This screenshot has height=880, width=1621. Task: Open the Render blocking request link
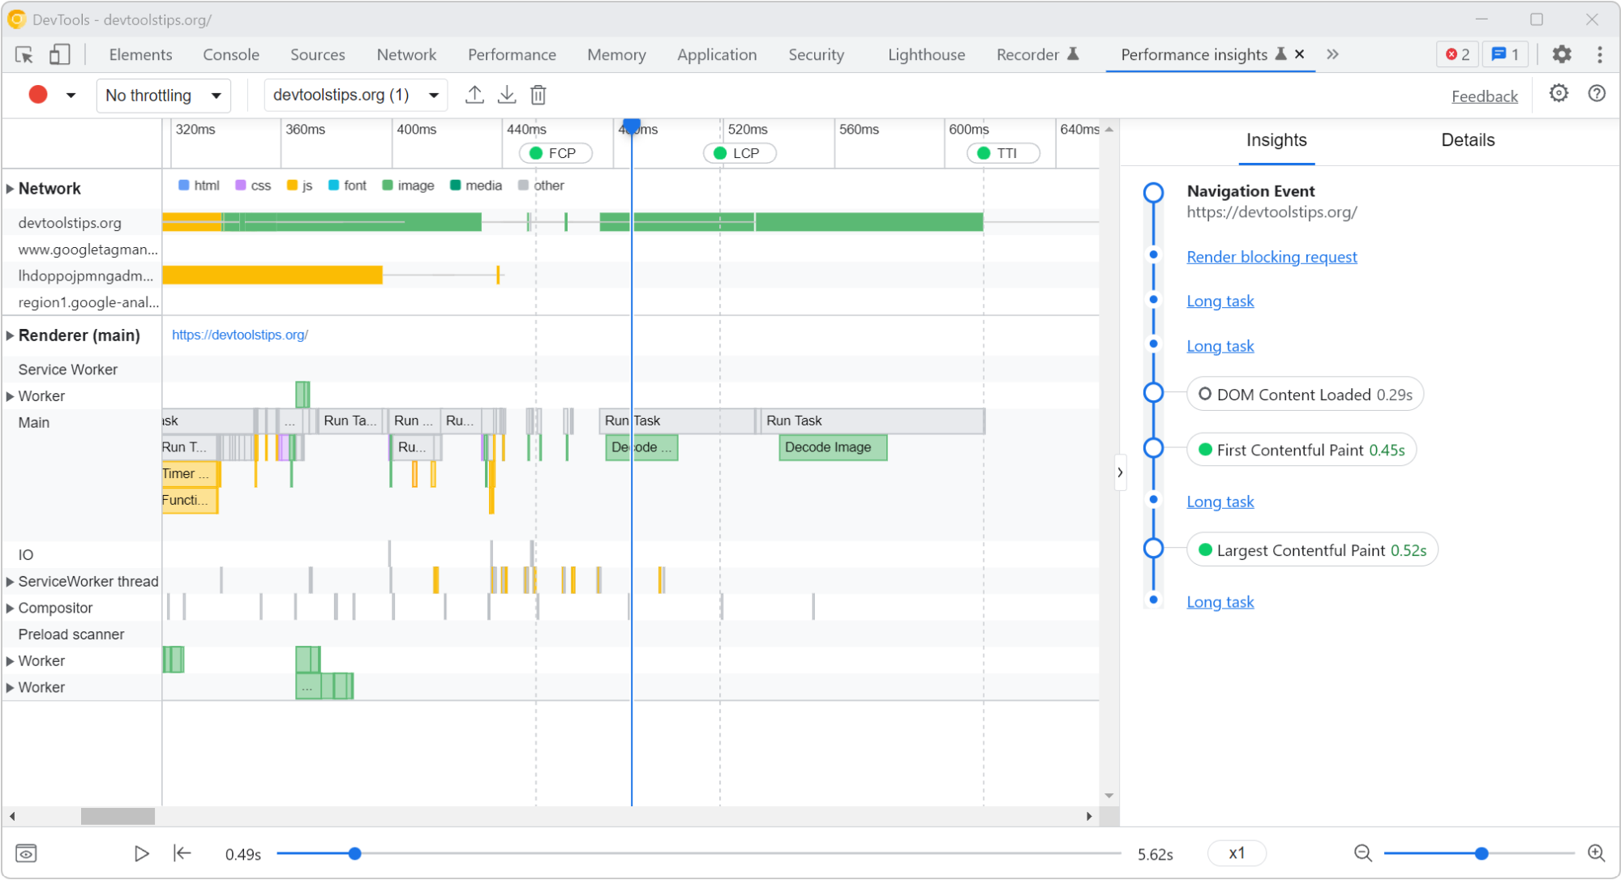(1271, 257)
